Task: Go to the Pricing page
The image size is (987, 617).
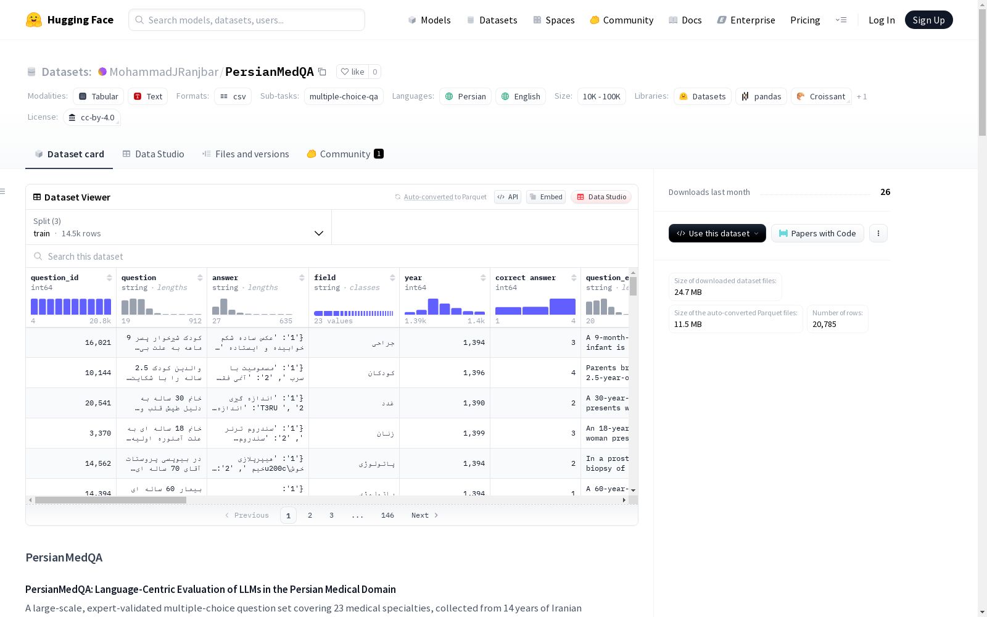Action: pos(805,20)
